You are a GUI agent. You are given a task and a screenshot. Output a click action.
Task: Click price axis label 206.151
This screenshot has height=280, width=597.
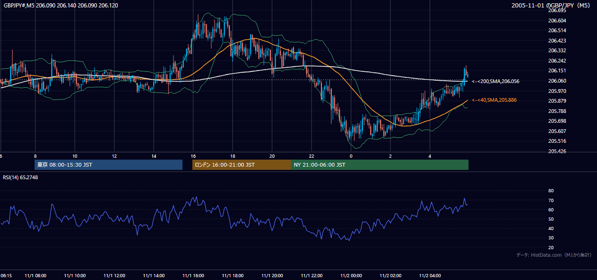(557, 71)
